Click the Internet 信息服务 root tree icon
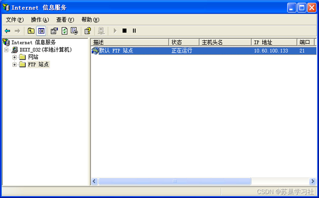 click(x=6, y=42)
